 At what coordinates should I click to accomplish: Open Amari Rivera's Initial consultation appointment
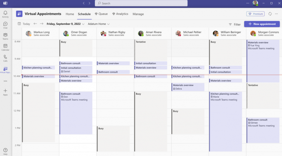151,63
